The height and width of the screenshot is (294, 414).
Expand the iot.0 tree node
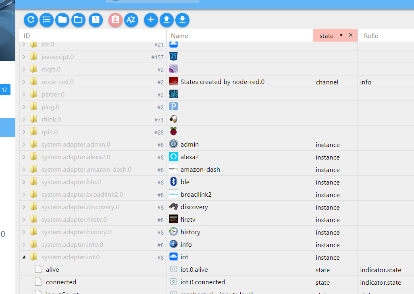tap(24, 44)
